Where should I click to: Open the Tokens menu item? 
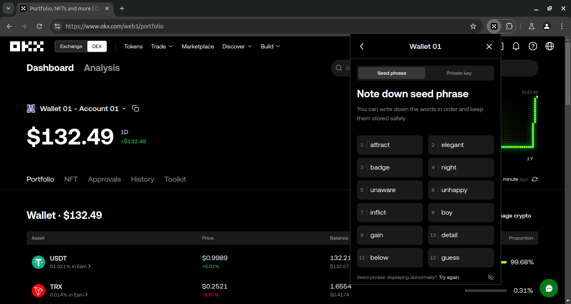pos(133,46)
